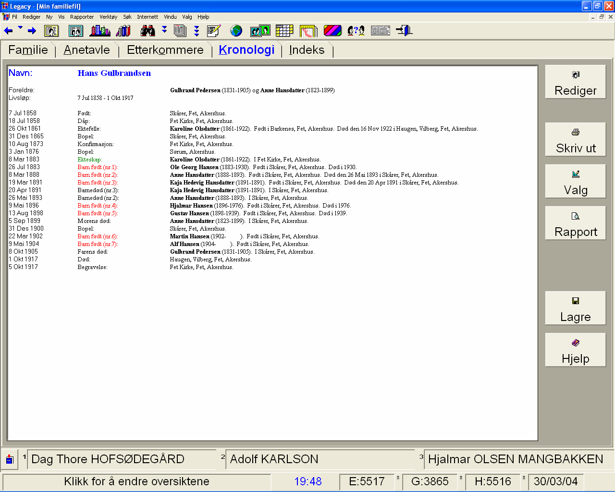This screenshot has width=615, height=492.
Task: Click 'Barn født (nr.7):' row label
Action: [98, 244]
